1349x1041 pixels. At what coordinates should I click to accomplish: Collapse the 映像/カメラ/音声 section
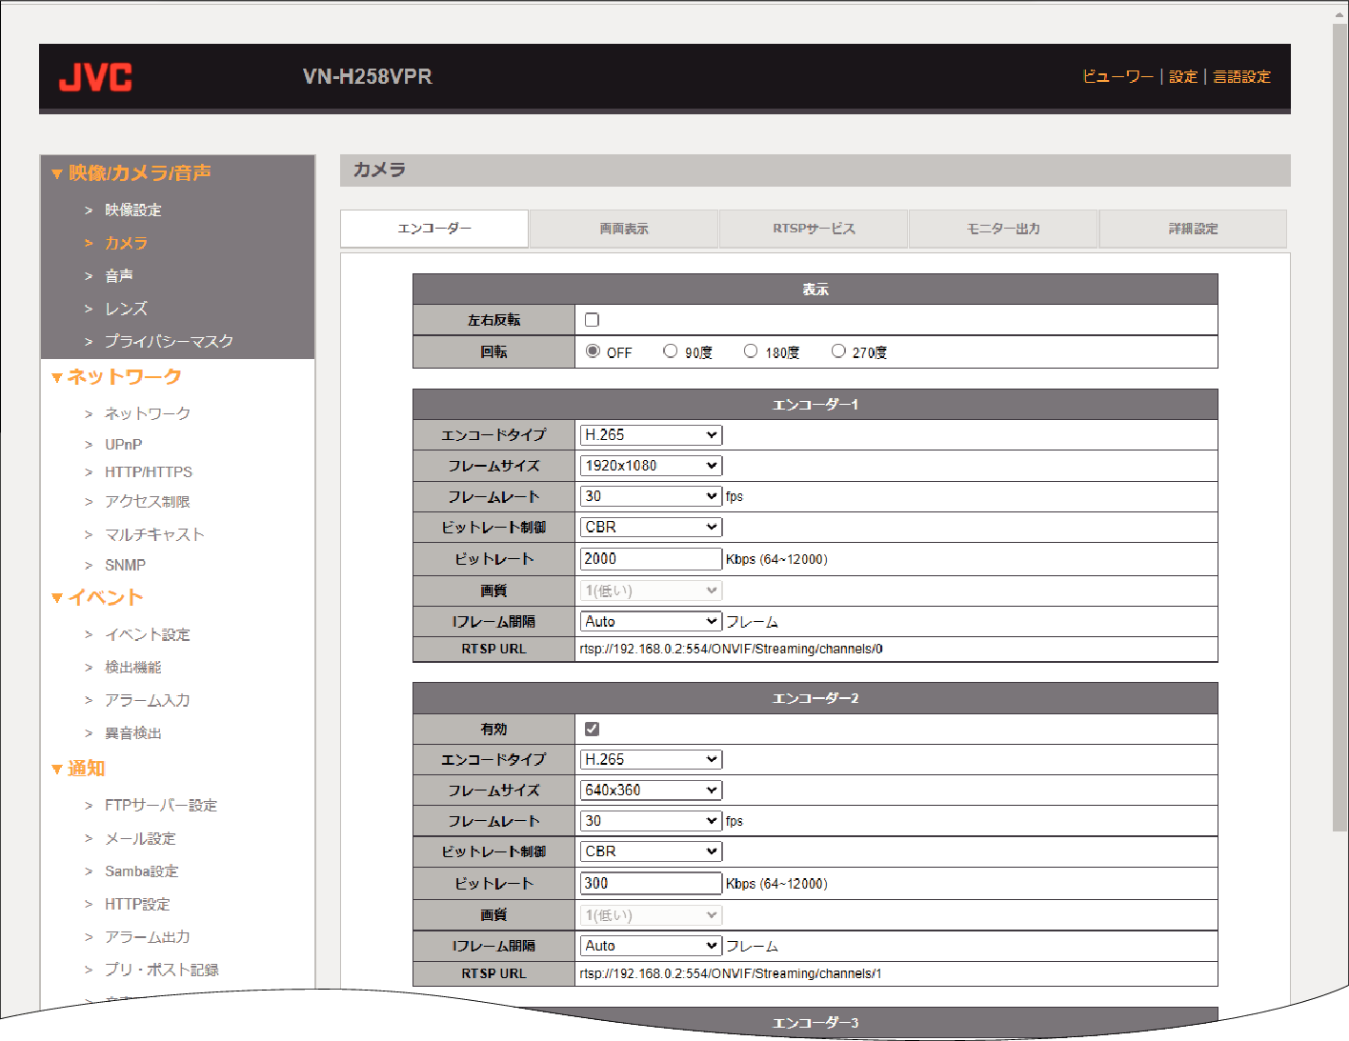click(x=131, y=172)
